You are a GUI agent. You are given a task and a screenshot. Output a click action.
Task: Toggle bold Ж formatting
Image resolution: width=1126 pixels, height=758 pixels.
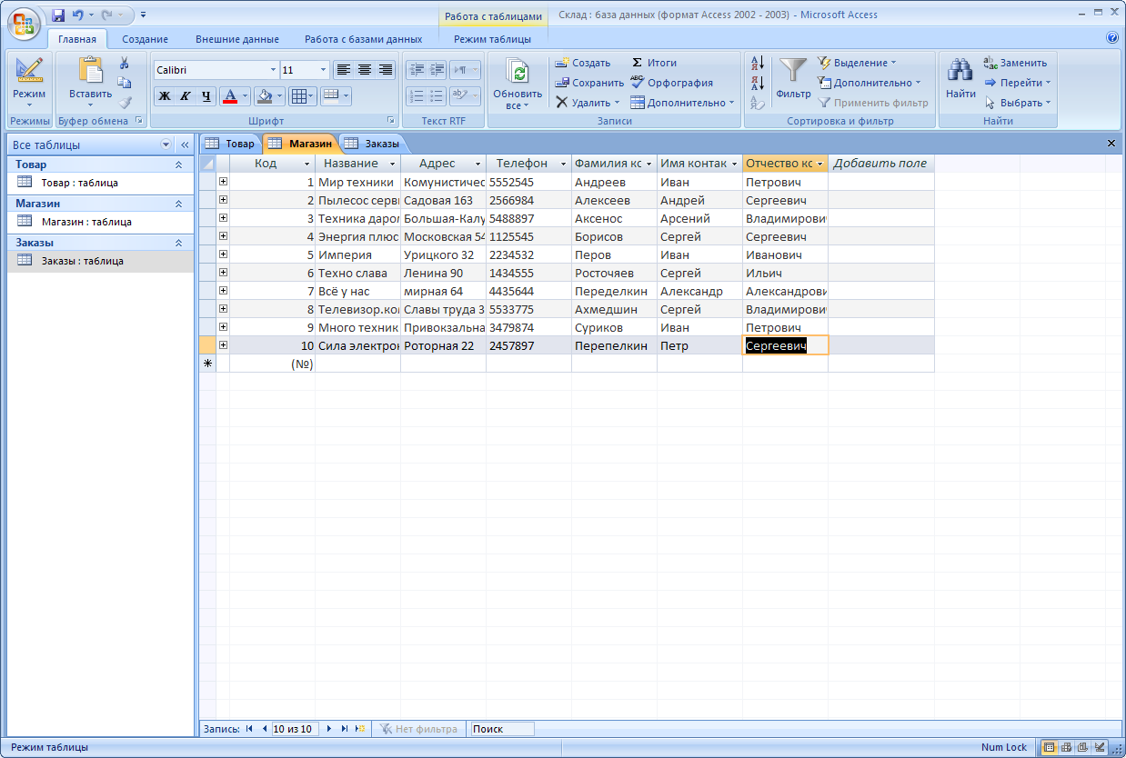pos(164,95)
